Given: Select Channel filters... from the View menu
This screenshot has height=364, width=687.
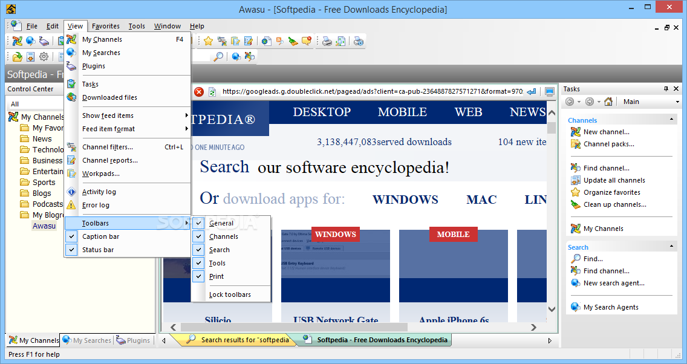Looking at the screenshot, I should click(x=128, y=147).
